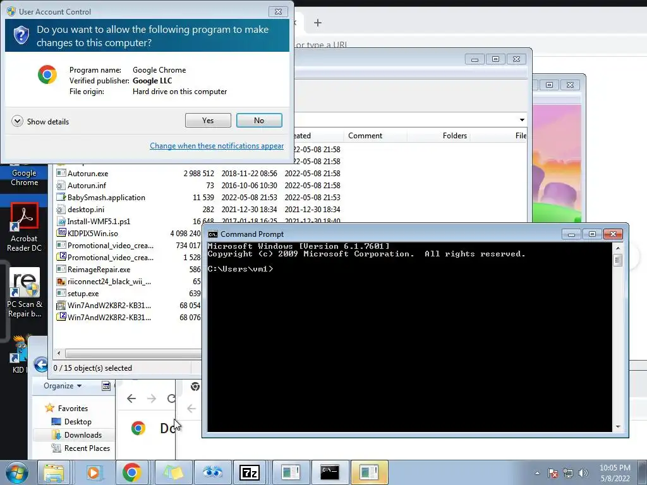Click Yes in User Account Control dialog
This screenshot has height=485, width=647.
tap(208, 121)
